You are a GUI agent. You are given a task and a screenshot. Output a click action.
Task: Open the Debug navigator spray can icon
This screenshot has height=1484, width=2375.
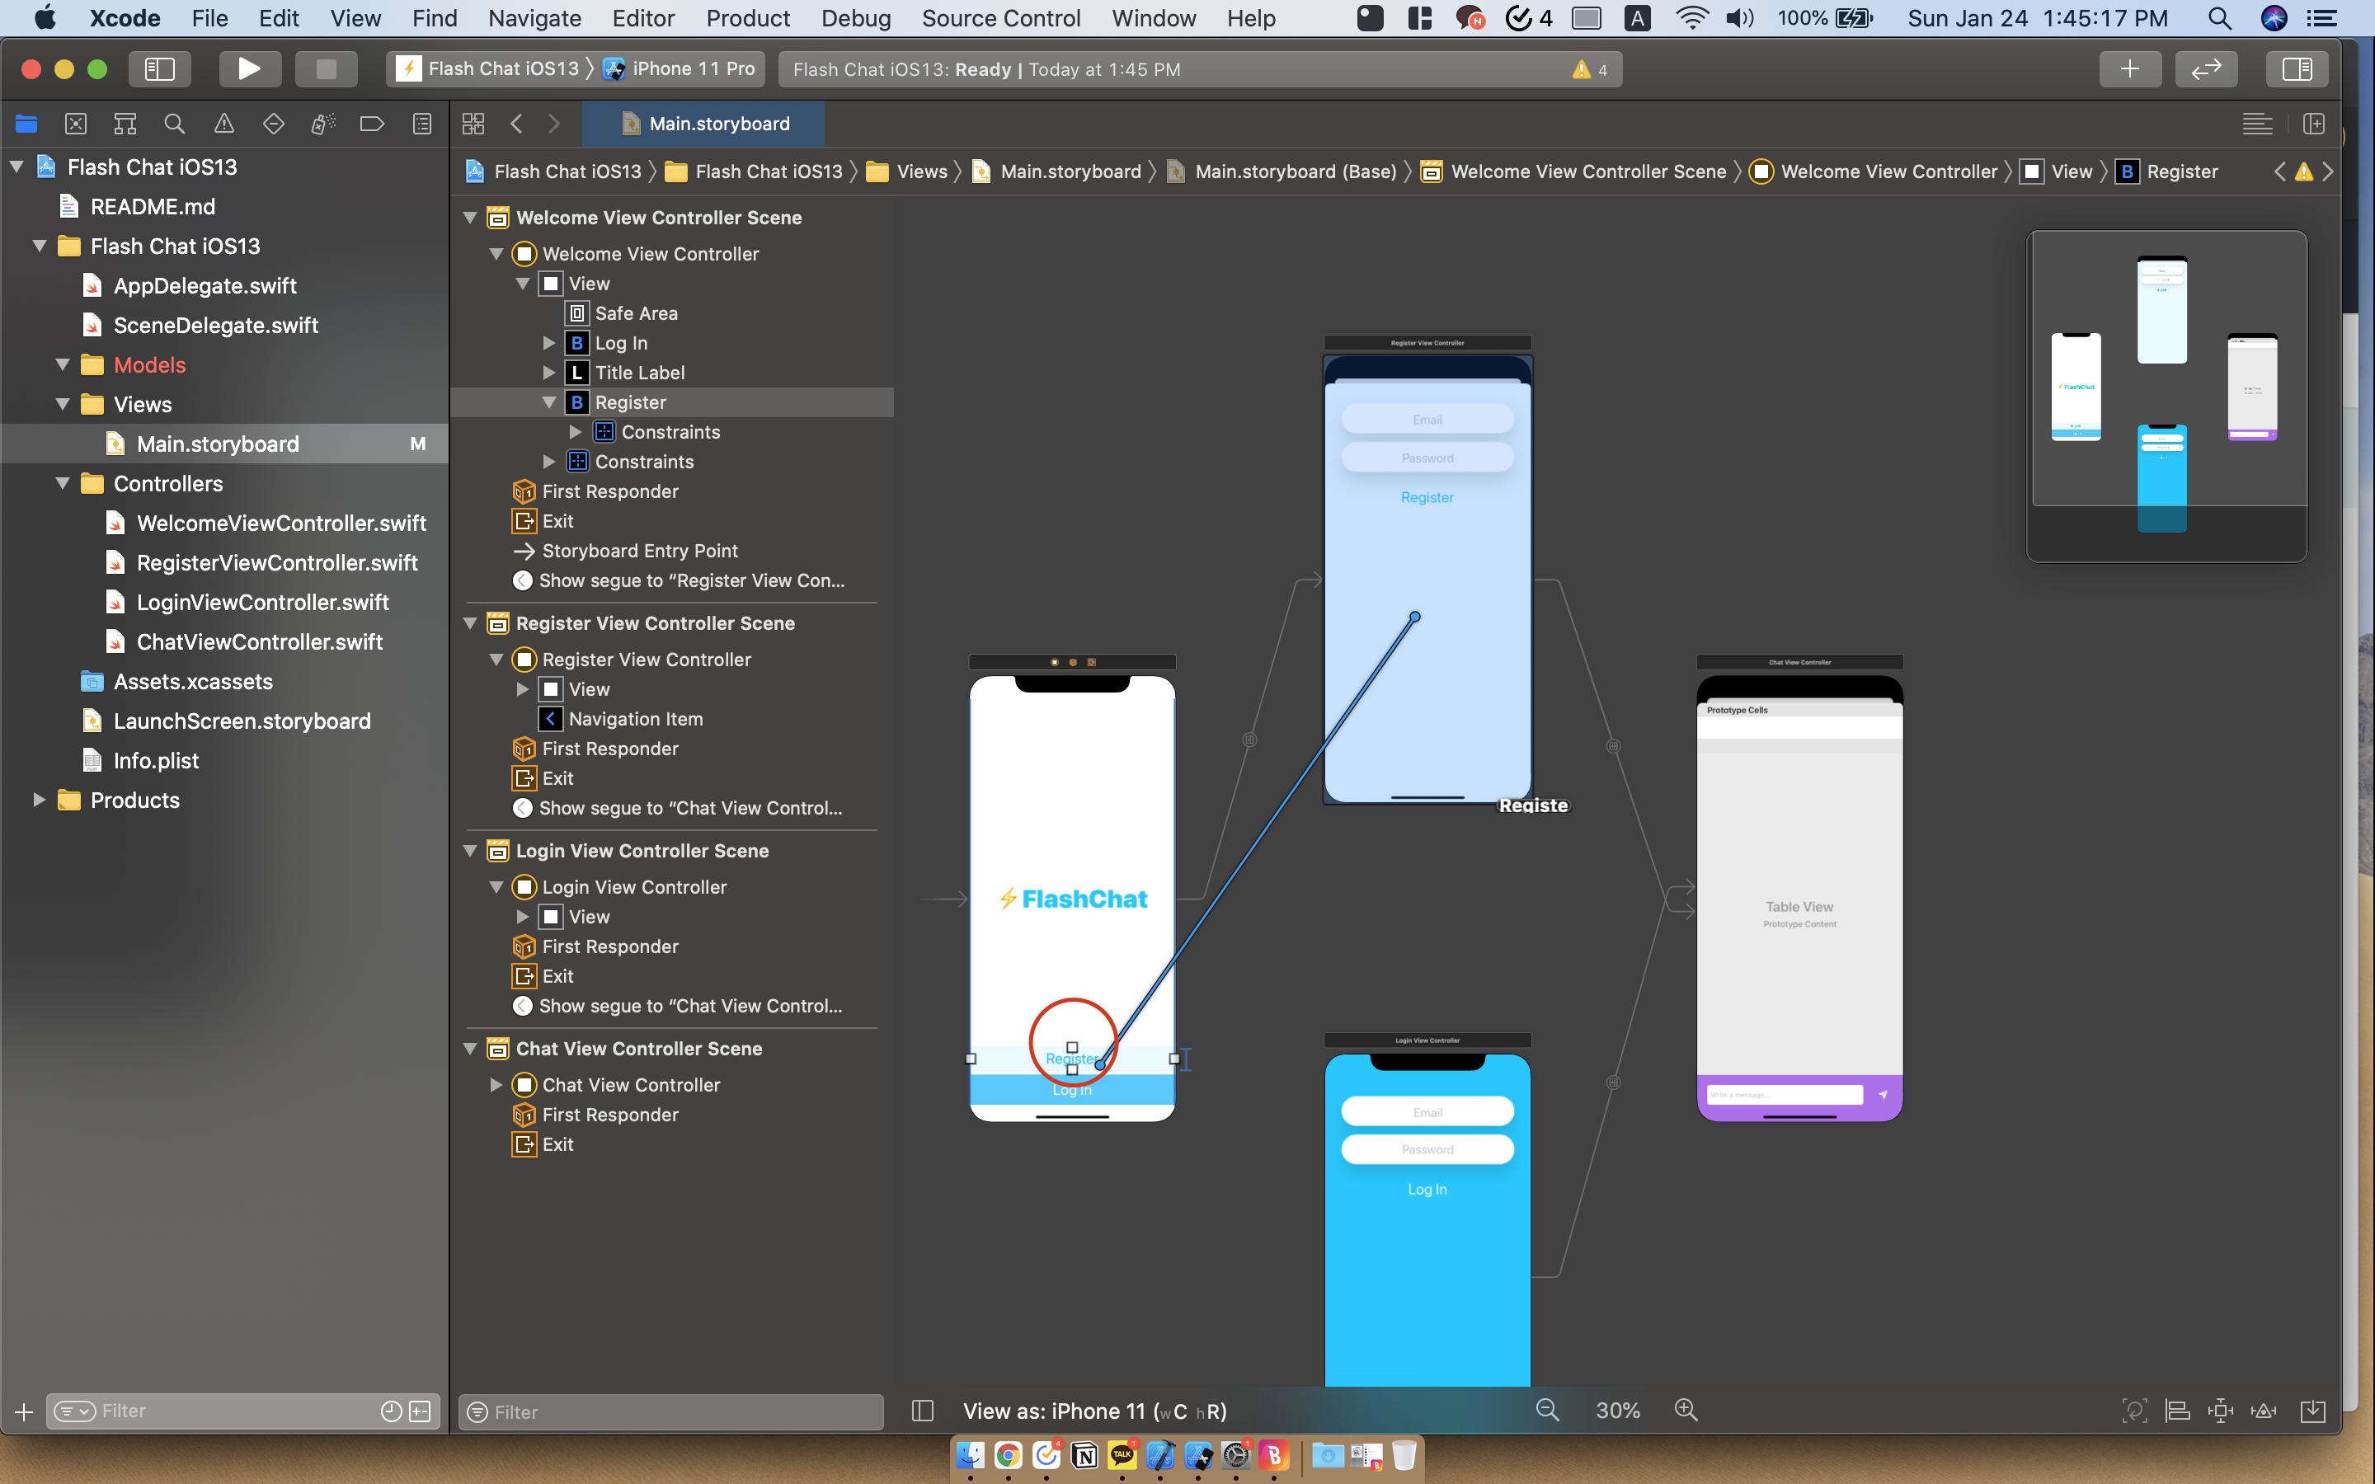pos(323,124)
